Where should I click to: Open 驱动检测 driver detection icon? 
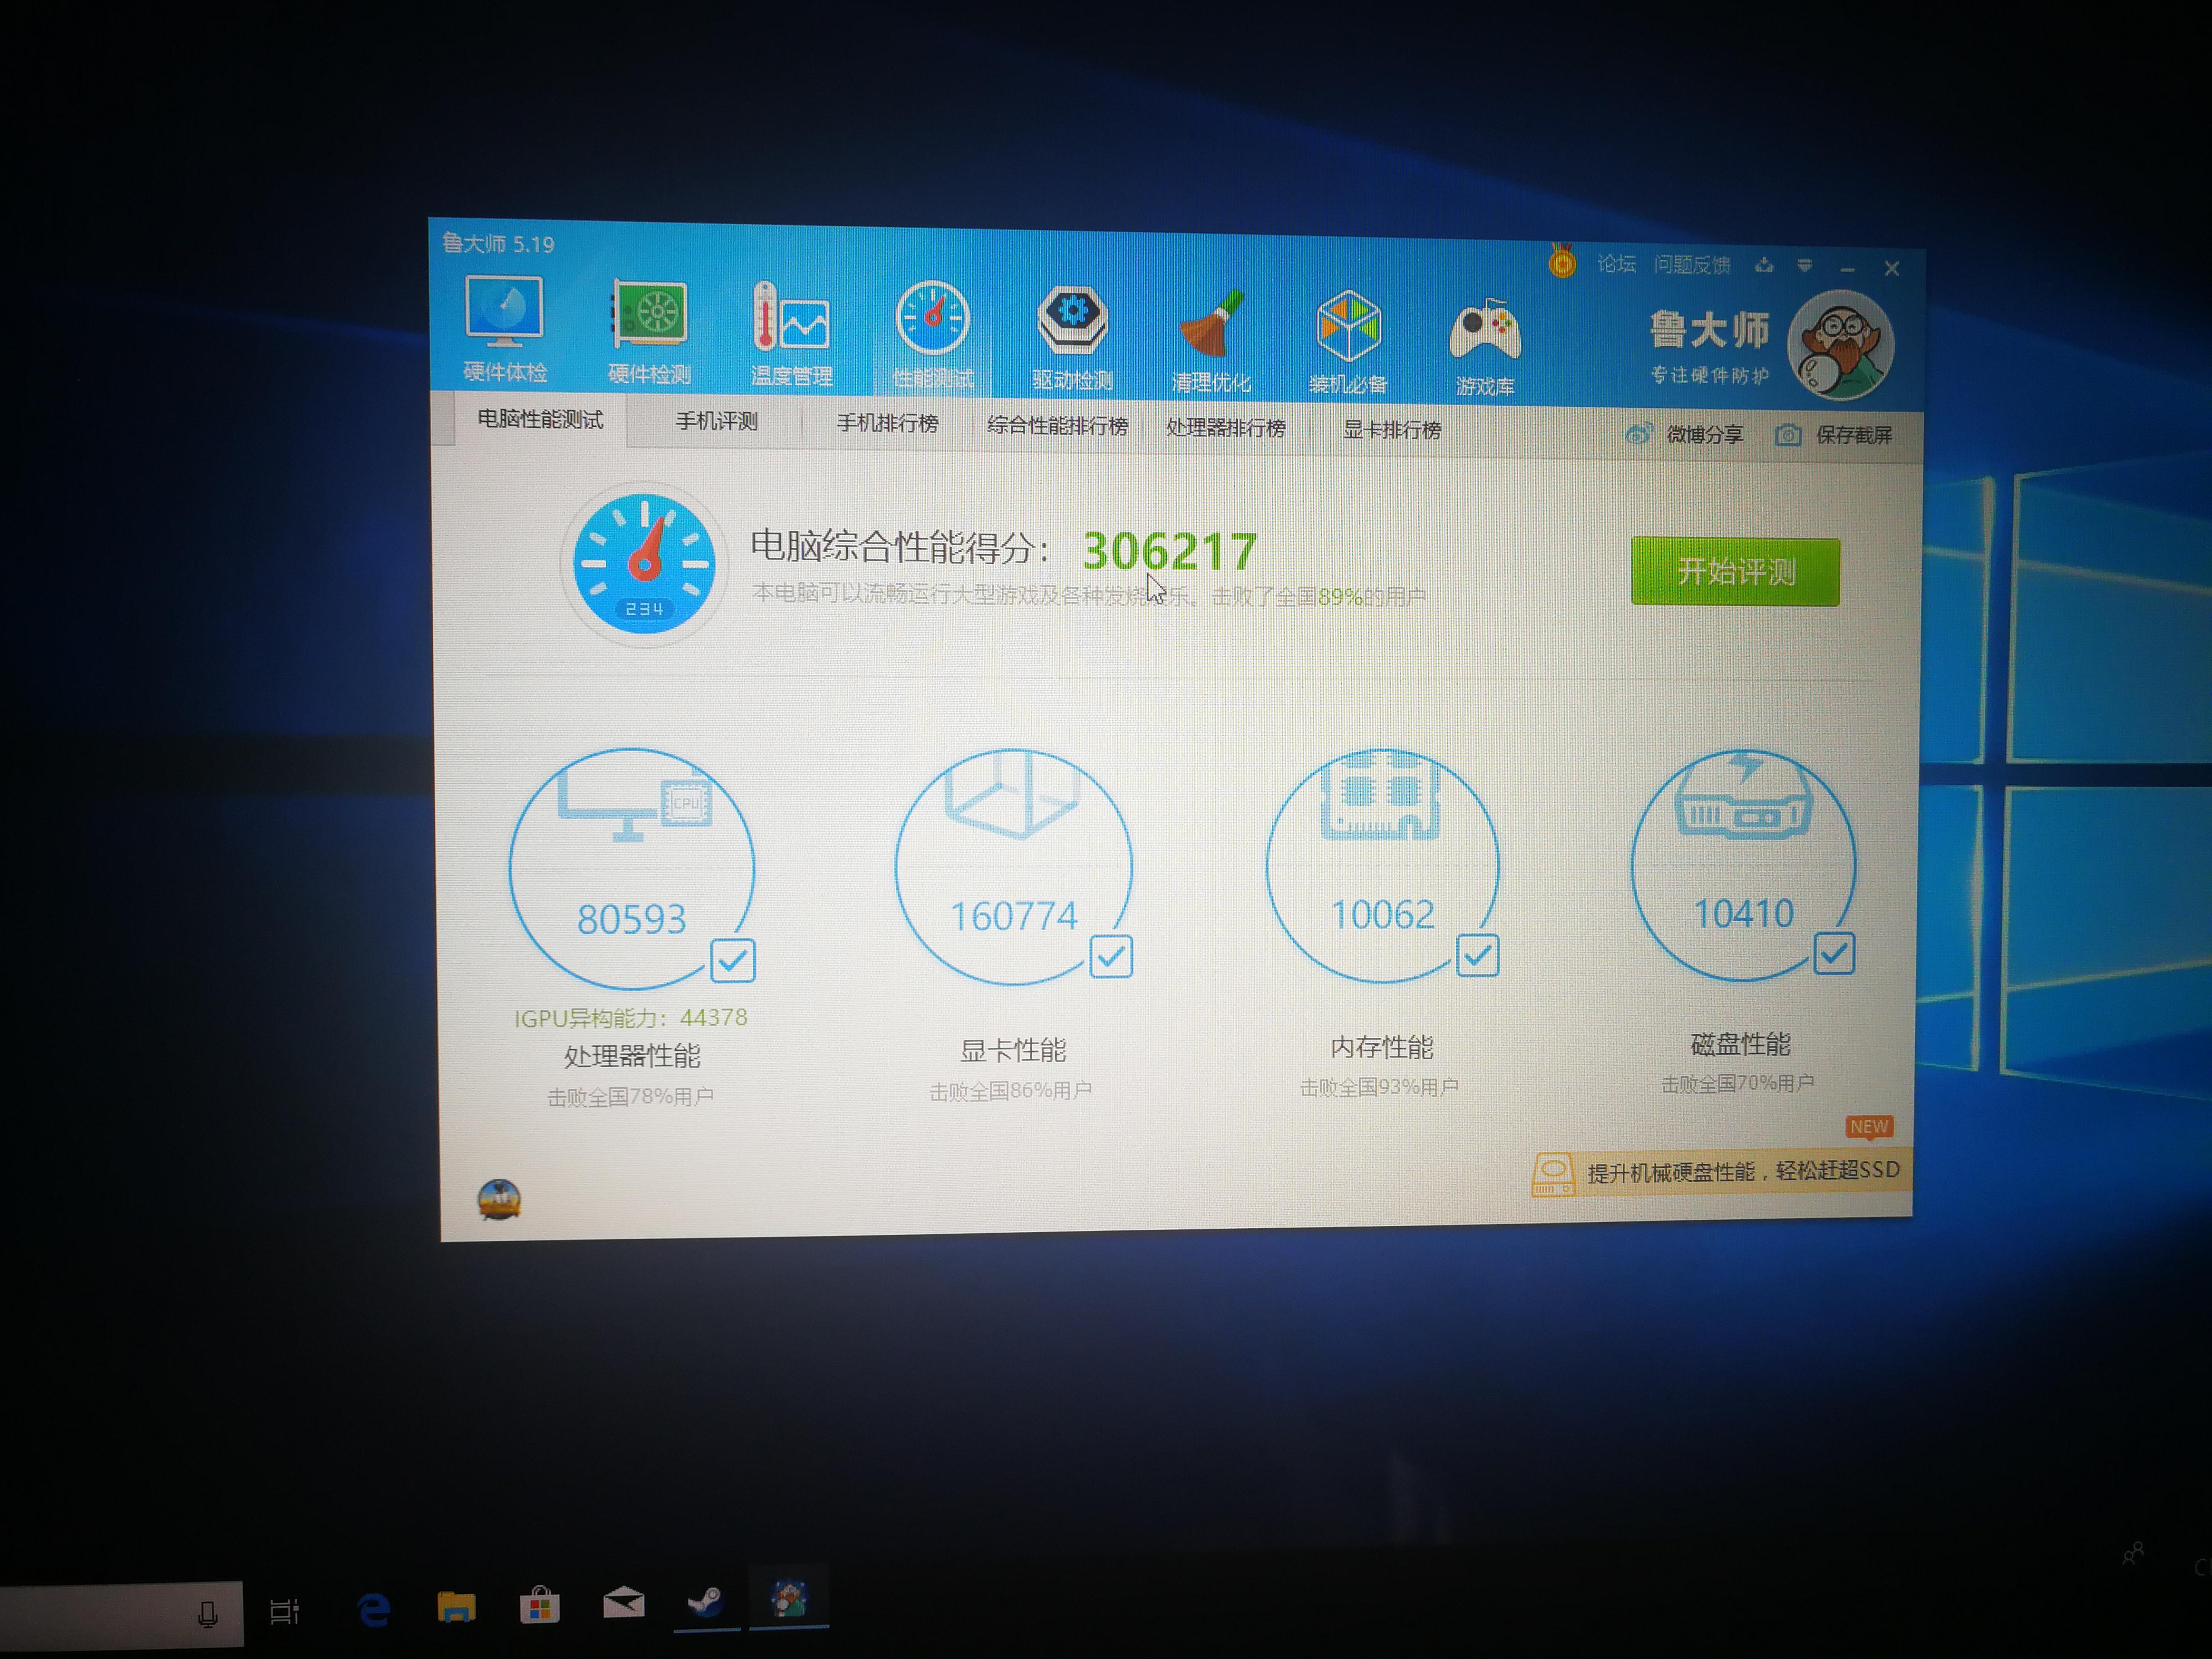point(1072,338)
